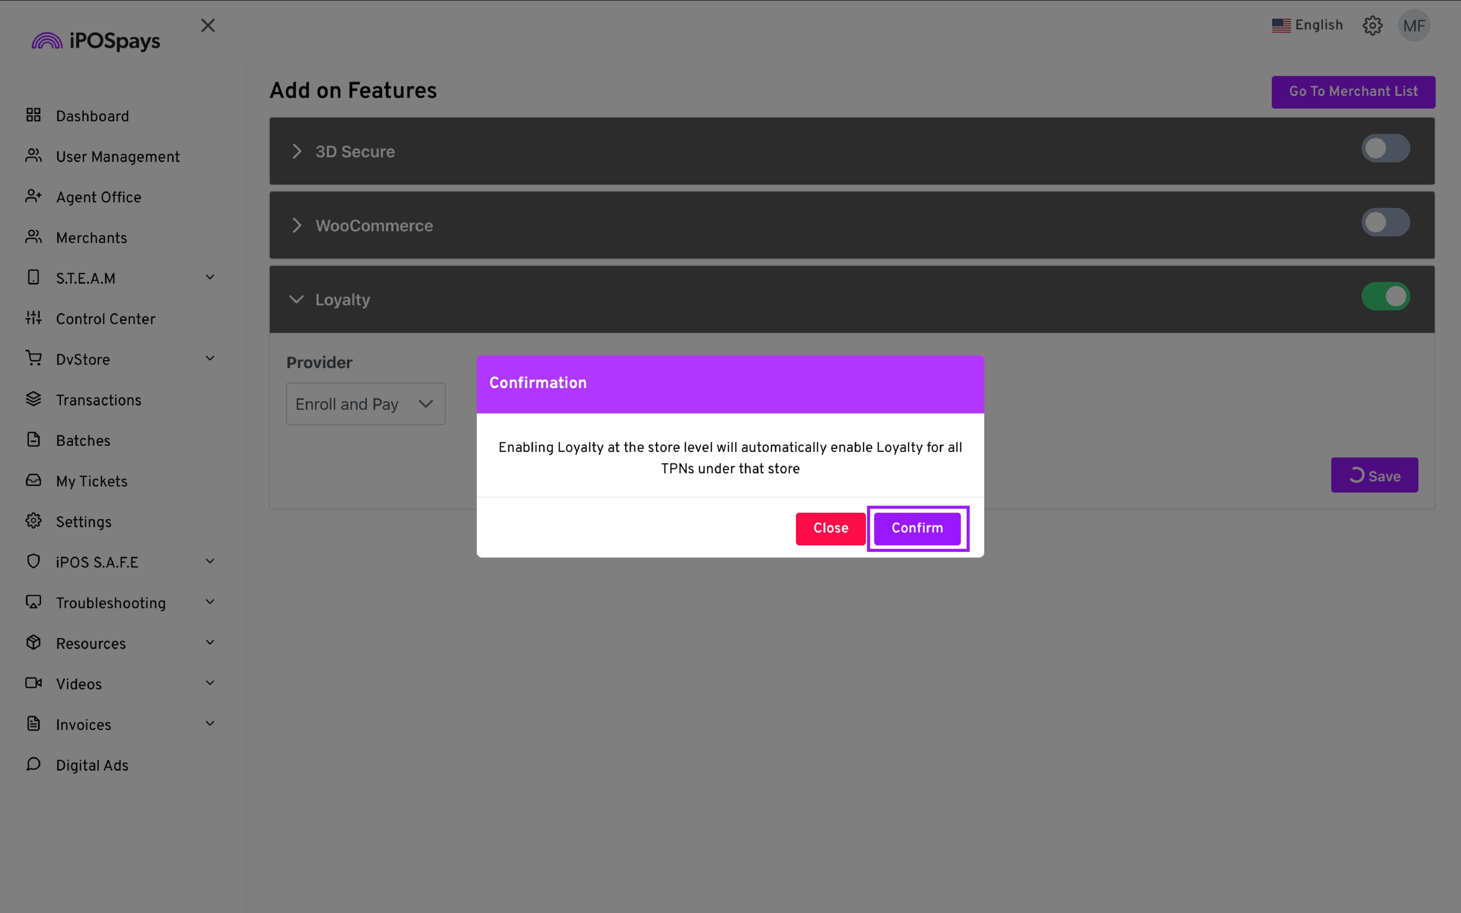Go to User Management menu item
The image size is (1461, 913).
click(x=117, y=157)
